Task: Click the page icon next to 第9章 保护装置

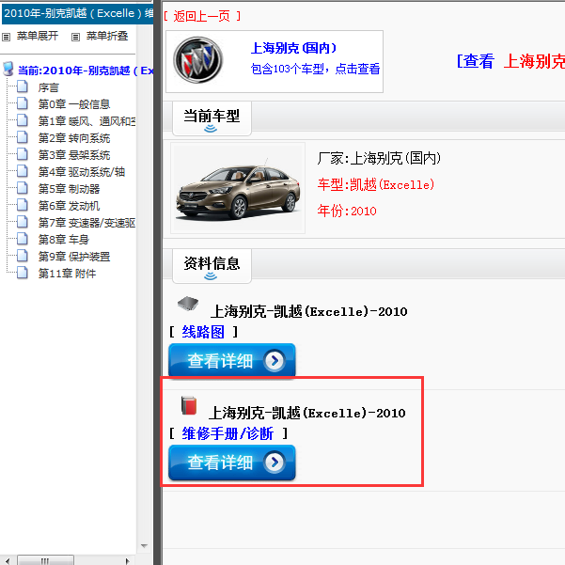Action: coord(23,256)
